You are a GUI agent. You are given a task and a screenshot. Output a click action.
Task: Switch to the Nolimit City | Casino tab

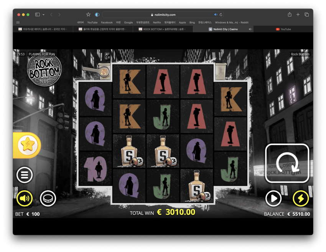tap(223, 29)
